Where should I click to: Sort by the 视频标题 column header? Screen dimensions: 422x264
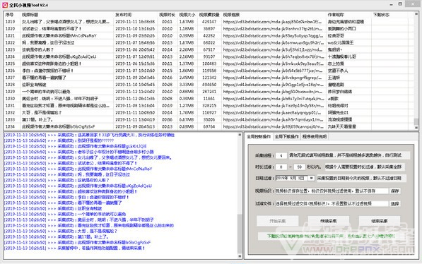(66, 15)
